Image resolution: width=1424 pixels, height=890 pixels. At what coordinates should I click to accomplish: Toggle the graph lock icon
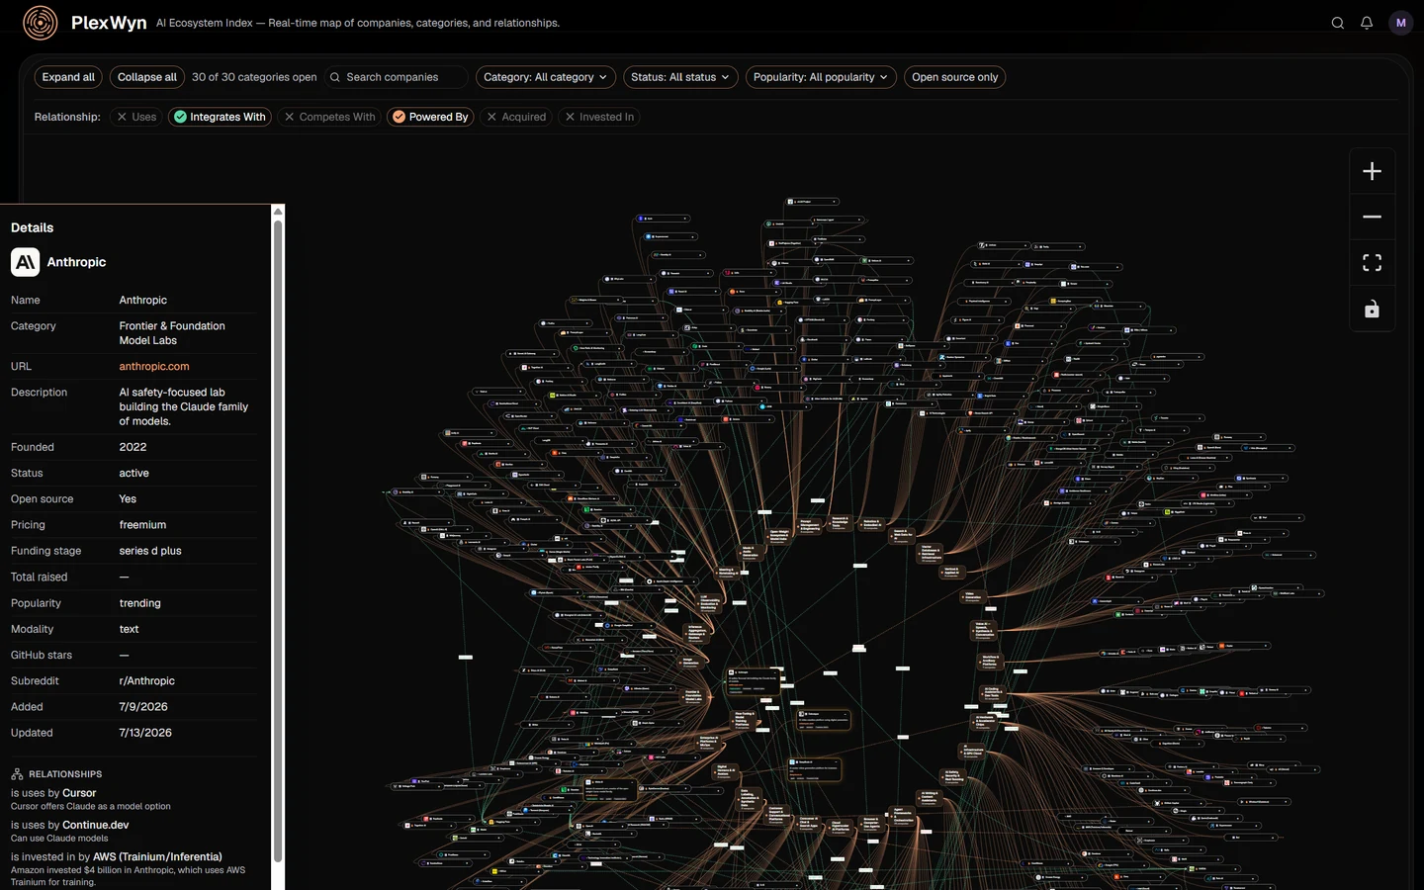(x=1372, y=310)
